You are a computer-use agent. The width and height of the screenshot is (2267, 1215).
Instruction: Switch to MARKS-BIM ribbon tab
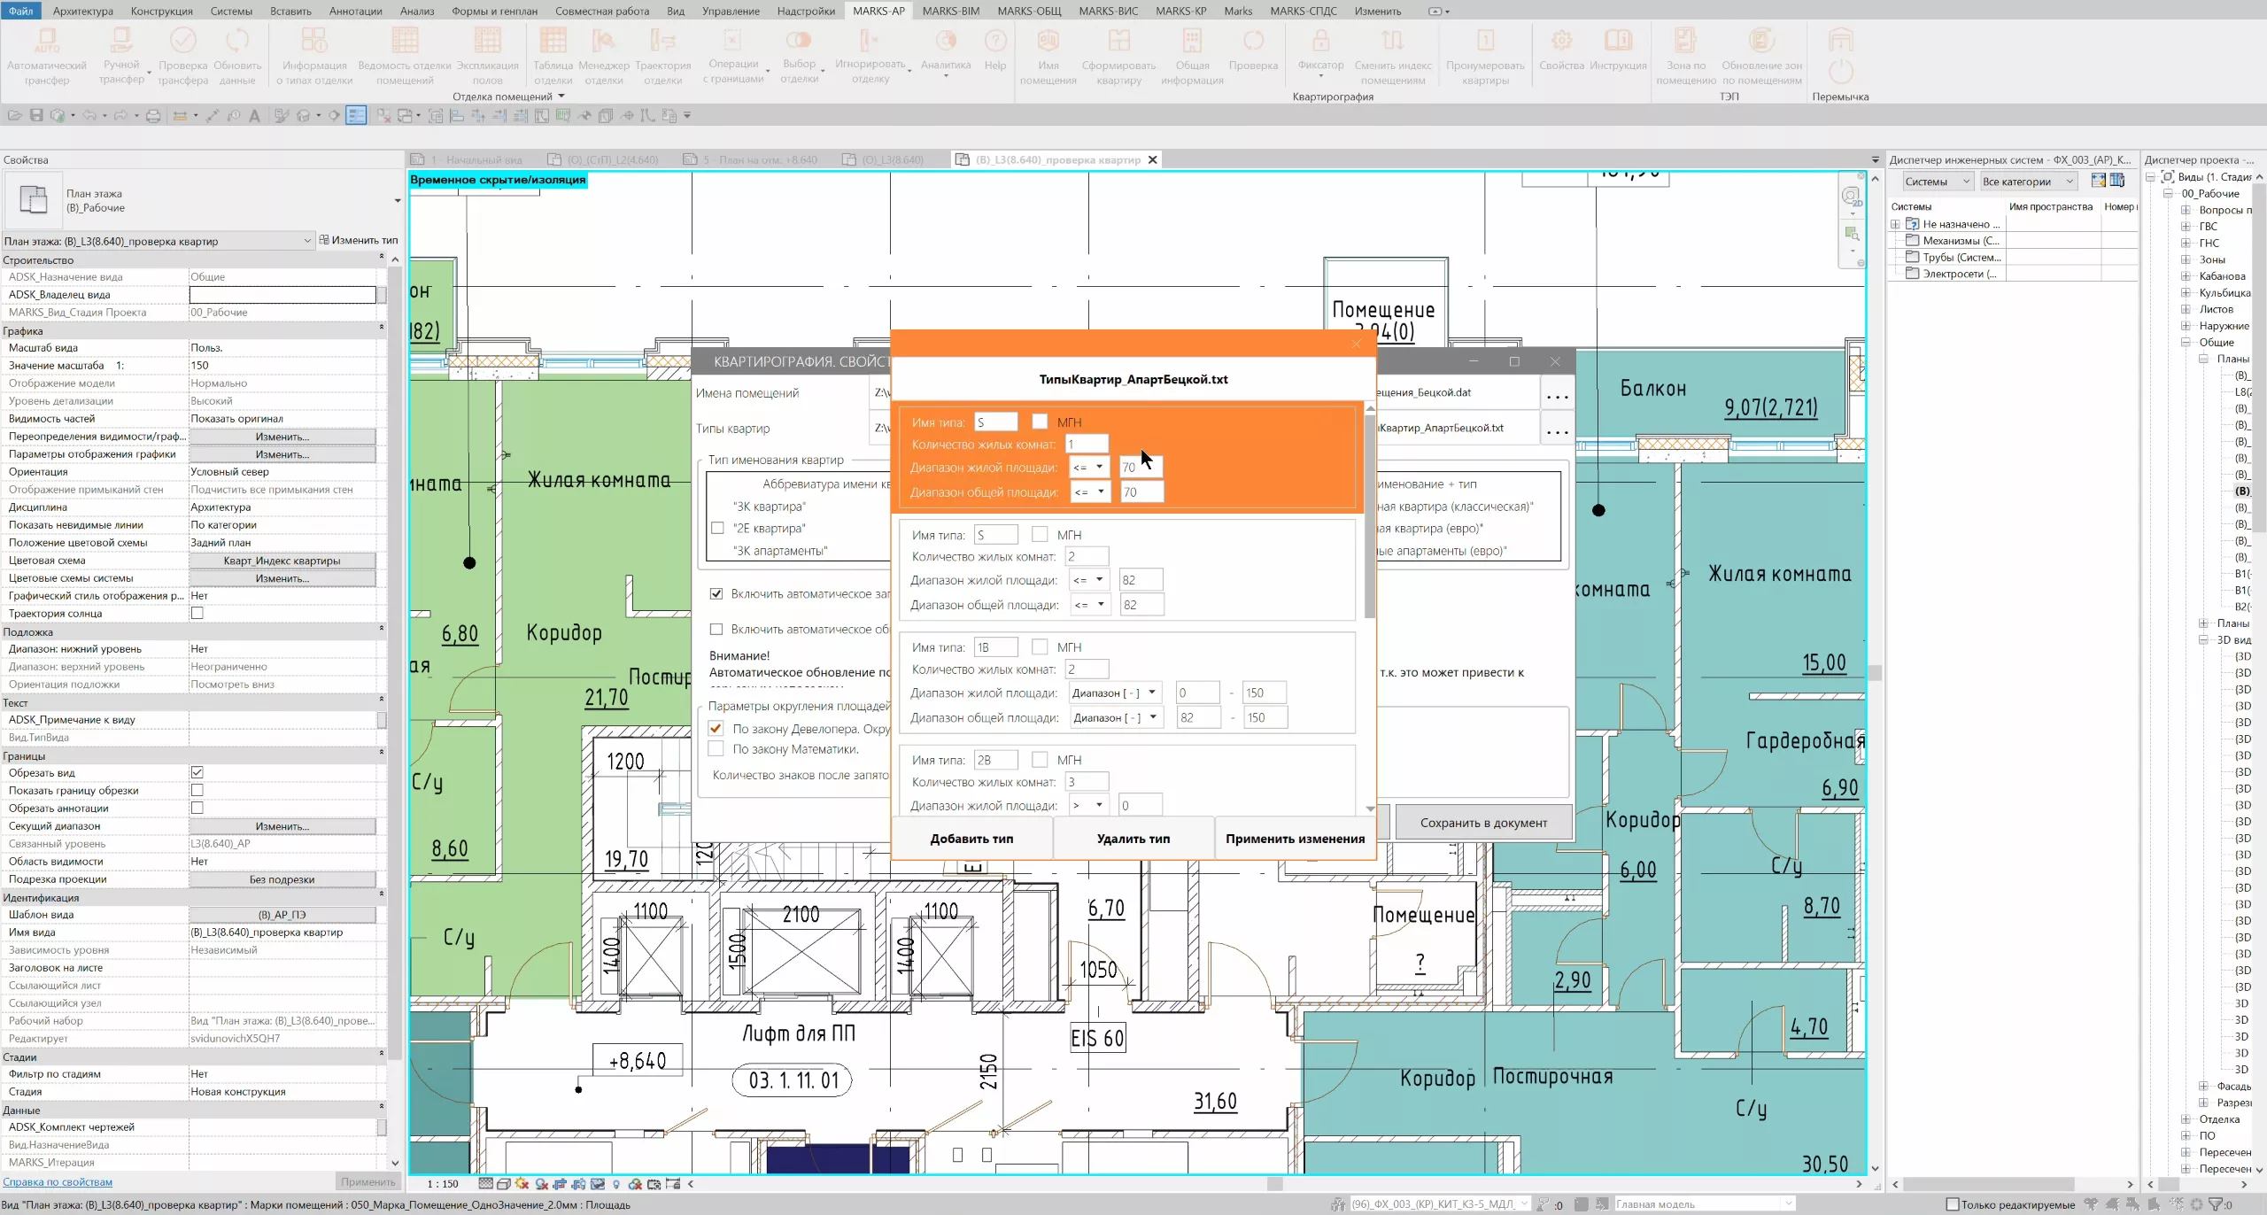950,11
